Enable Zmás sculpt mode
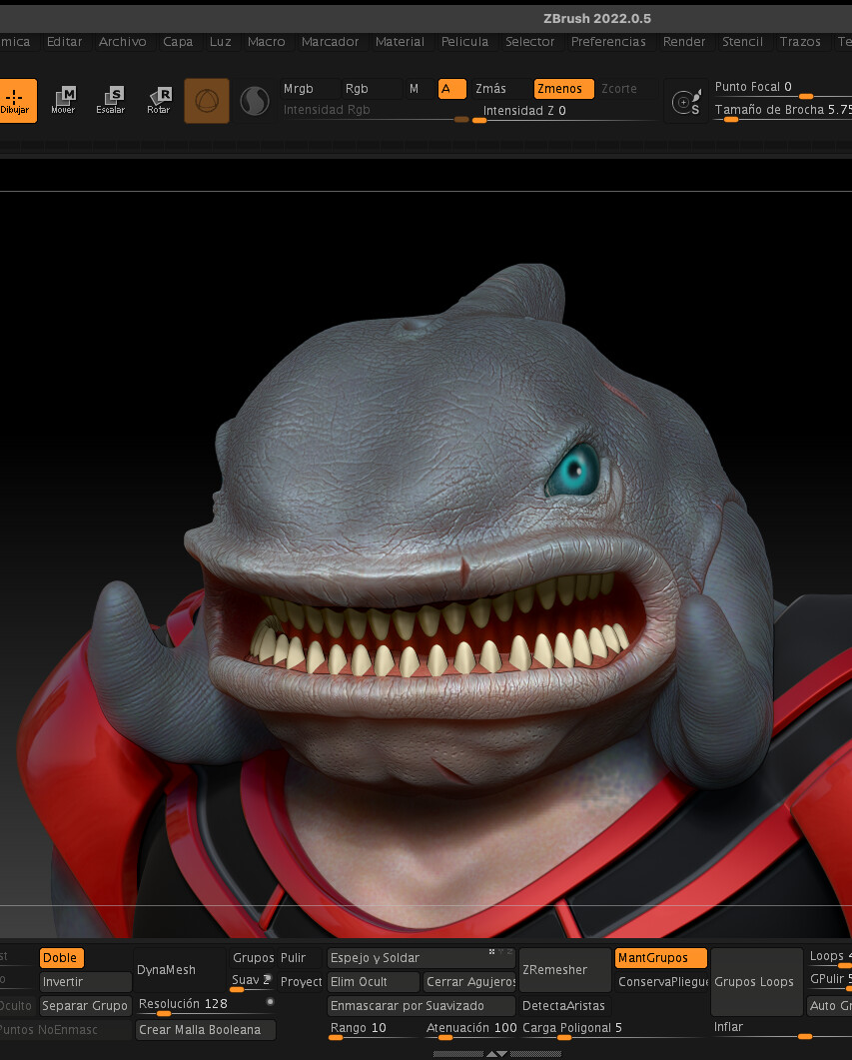 click(x=500, y=89)
